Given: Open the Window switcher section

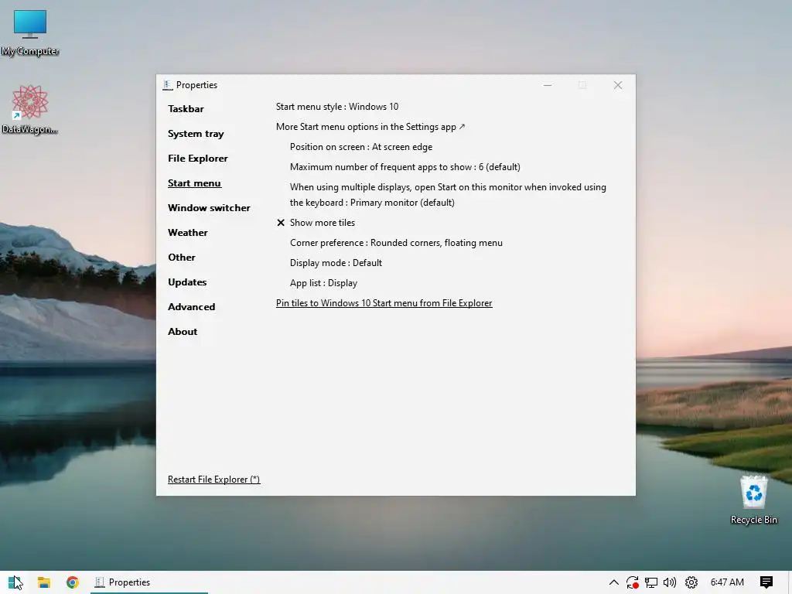Looking at the screenshot, I should 209,207.
